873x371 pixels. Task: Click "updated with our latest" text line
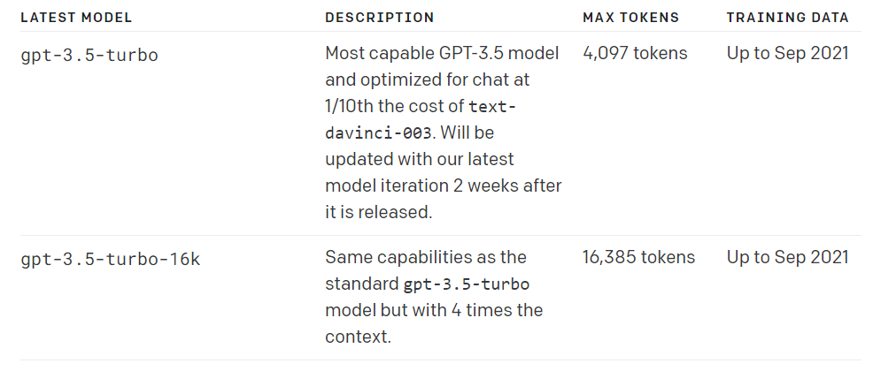pos(419,160)
